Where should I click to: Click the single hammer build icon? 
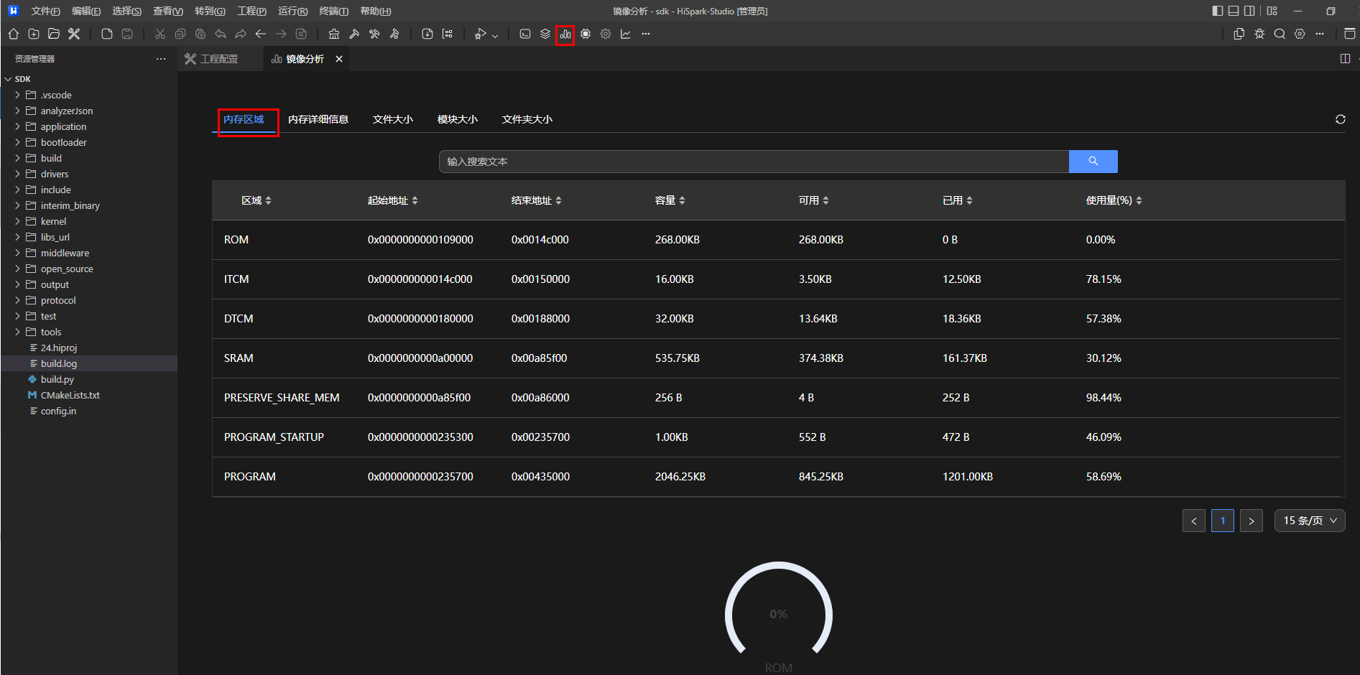[354, 34]
